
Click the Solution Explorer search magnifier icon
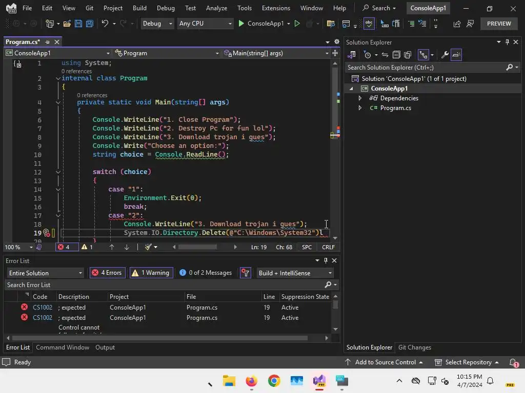pyautogui.click(x=509, y=68)
